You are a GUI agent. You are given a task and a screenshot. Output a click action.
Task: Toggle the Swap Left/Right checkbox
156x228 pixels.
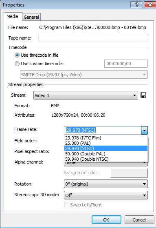(x=66, y=205)
